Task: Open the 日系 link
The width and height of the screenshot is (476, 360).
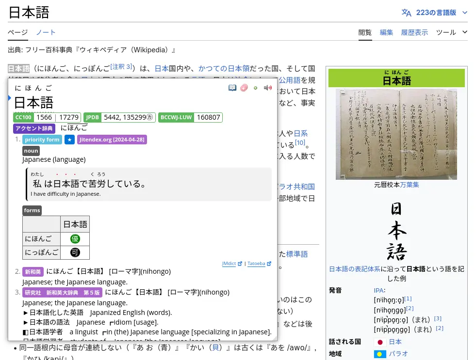Action: pos(300,134)
